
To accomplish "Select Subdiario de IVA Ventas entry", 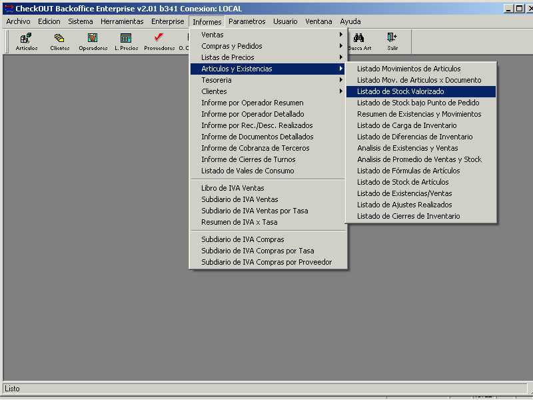I will [268, 199].
